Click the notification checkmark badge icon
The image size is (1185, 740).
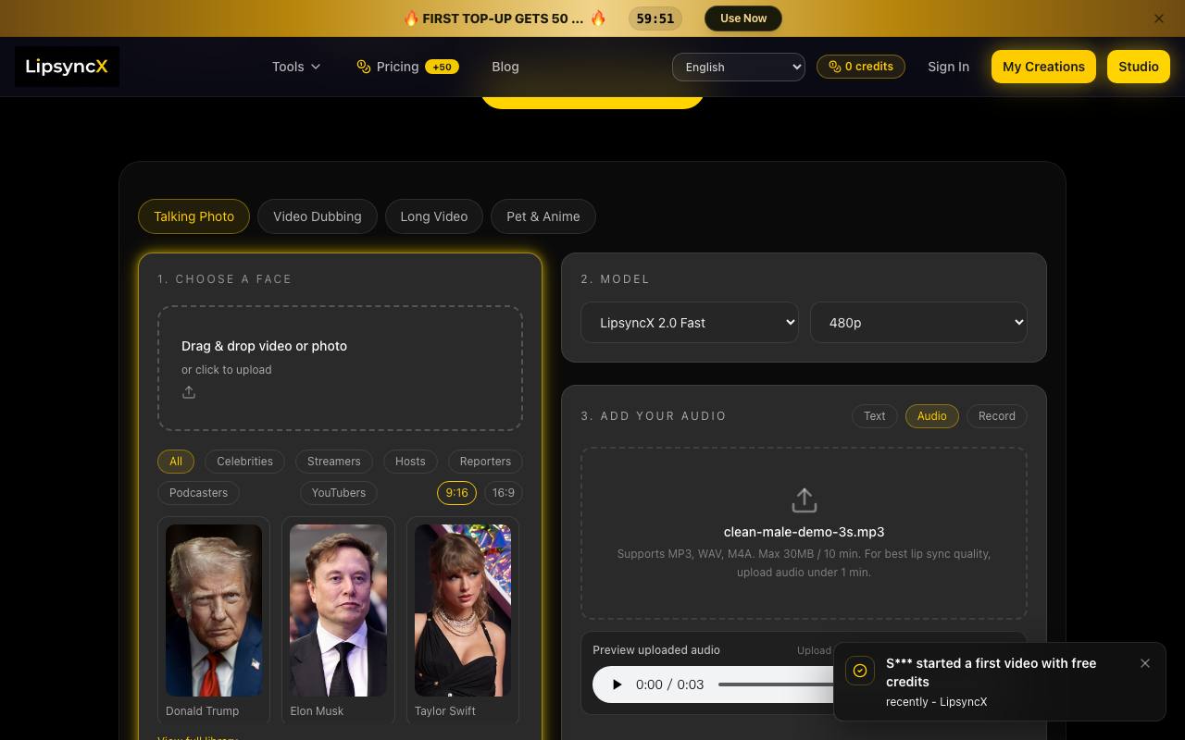point(860,671)
